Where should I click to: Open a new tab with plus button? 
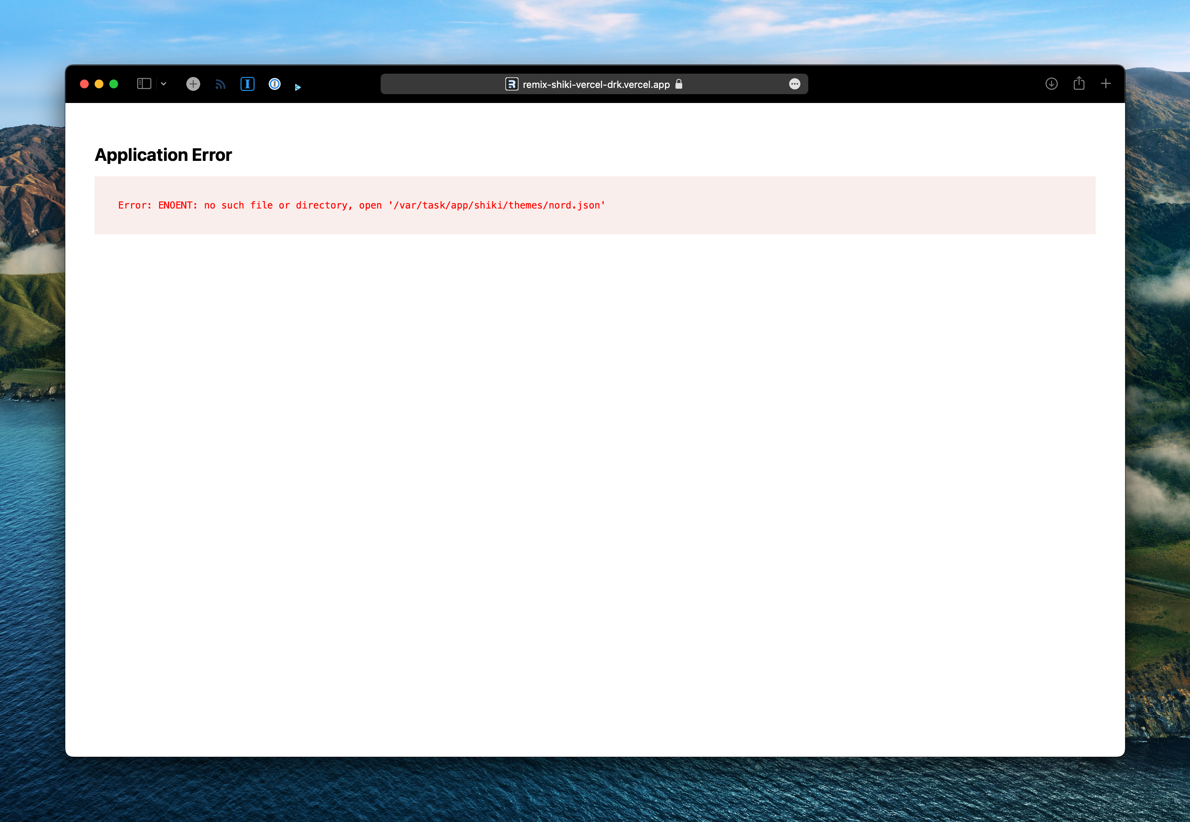point(1106,84)
